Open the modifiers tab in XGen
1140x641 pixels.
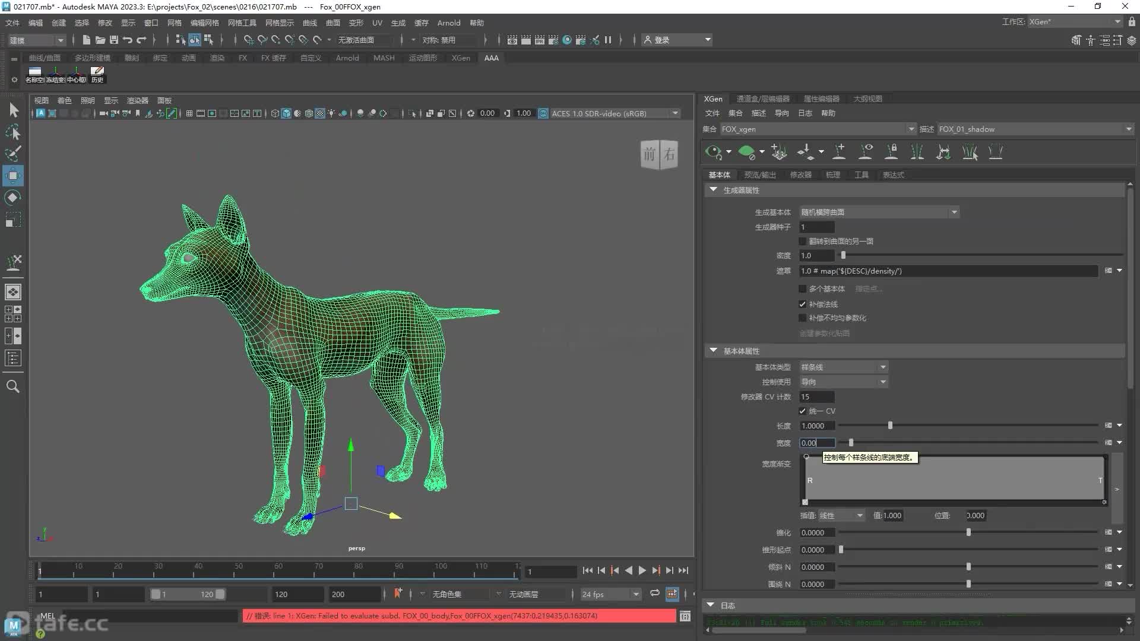click(800, 174)
